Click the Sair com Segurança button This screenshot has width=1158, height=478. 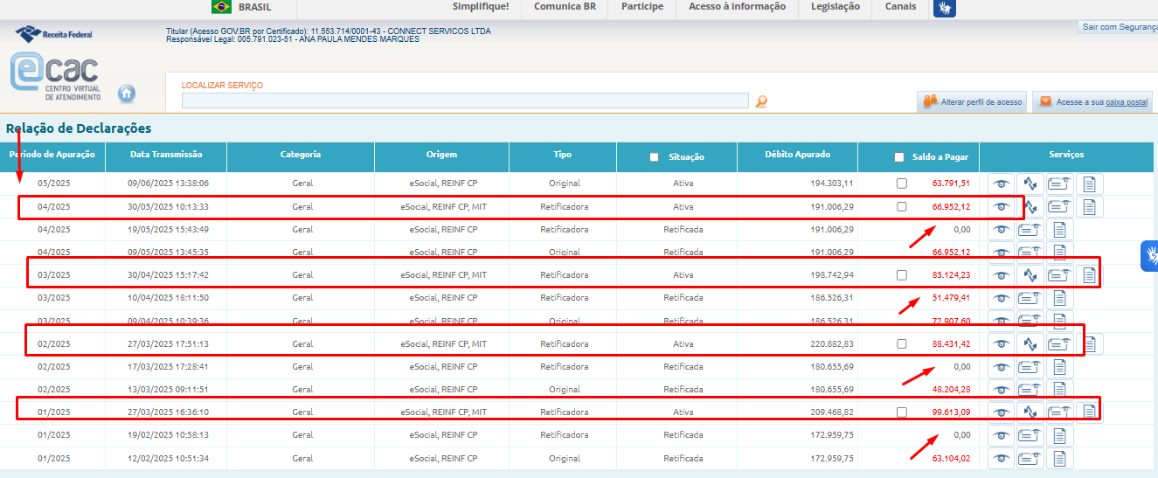coord(1119,27)
